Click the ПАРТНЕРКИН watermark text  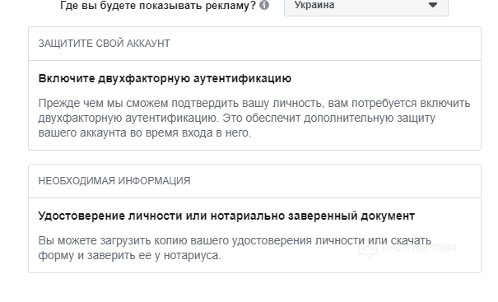coord(419,247)
